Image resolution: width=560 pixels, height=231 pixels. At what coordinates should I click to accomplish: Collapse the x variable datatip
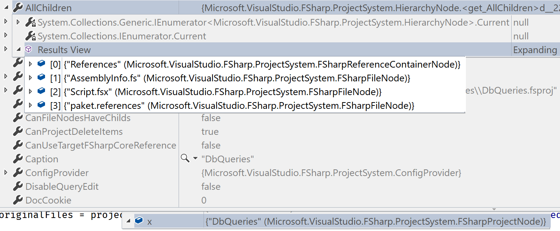(x=128, y=221)
